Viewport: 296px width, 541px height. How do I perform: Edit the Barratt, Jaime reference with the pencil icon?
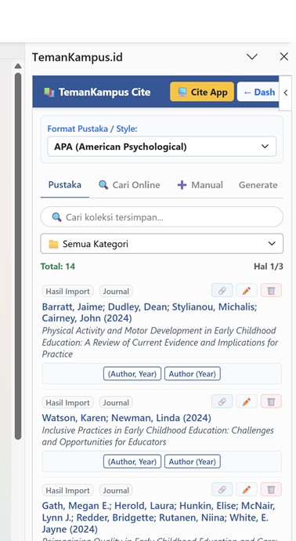[x=247, y=291]
